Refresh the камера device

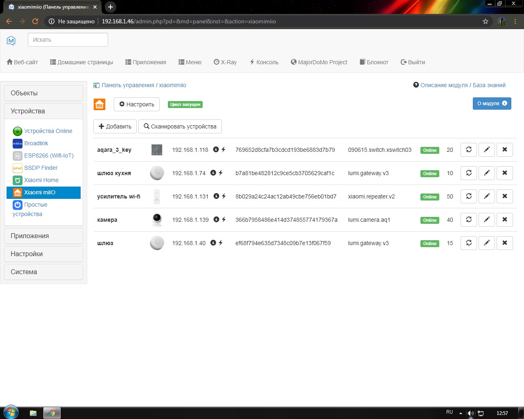tap(469, 220)
